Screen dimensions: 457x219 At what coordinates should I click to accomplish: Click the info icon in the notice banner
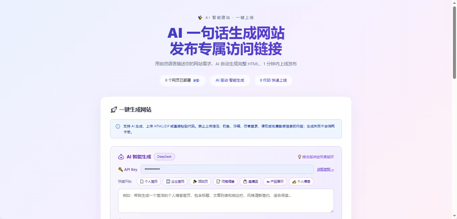[118, 126]
